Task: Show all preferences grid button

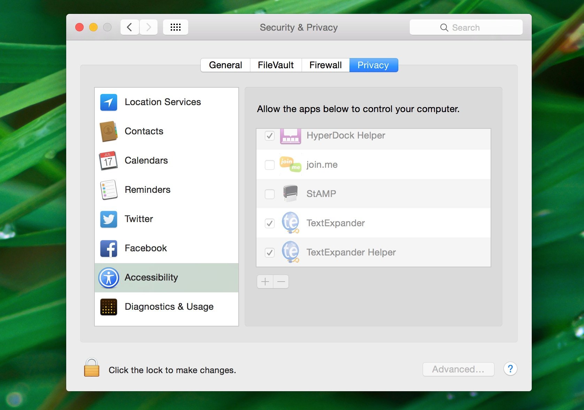Action: click(x=176, y=27)
